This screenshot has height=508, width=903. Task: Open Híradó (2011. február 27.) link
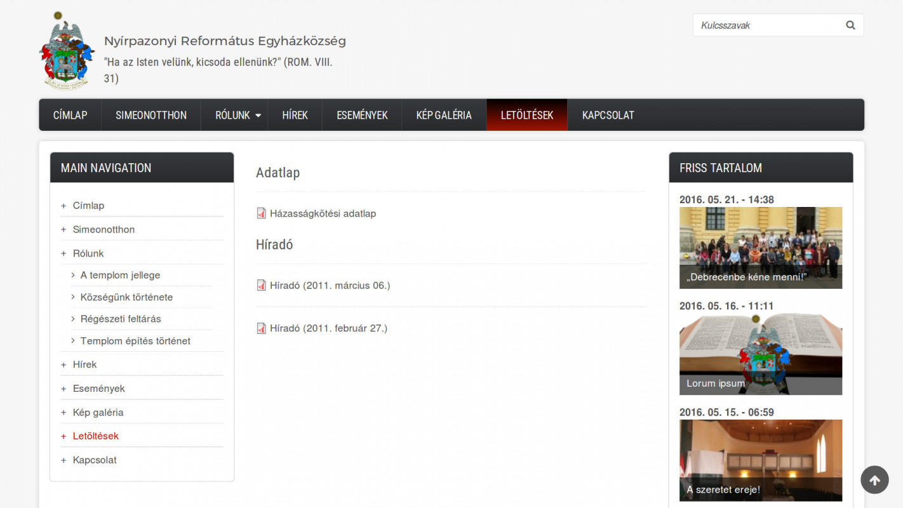pos(328,328)
